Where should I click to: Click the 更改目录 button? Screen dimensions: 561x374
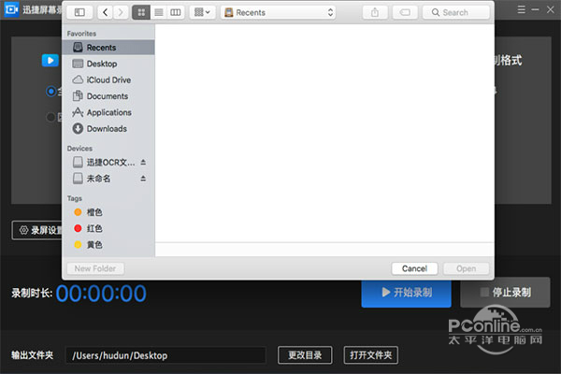[305, 355]
